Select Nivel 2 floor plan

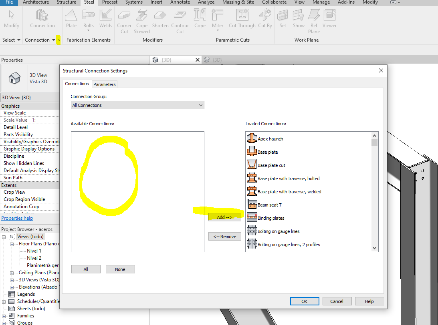(34, 258)
